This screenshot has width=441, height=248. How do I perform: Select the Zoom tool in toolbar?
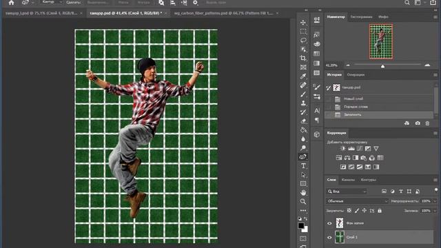point(303,202)
